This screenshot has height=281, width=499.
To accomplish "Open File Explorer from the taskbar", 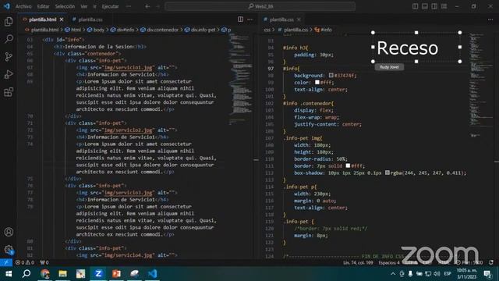I will point(62,274).
